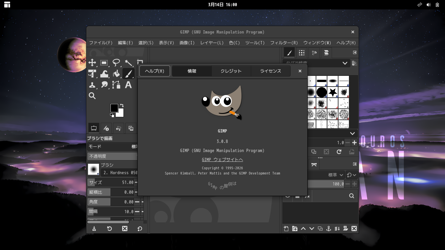Image resolution: width=445 pixels, height=250 pixels.
Task: Click the ヘルプ(H) button in About dialog
Action: click(155, 71)
